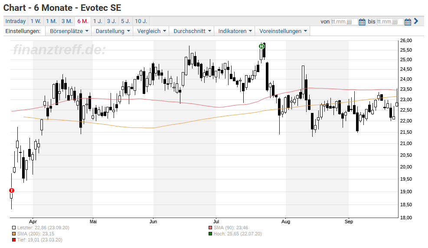This screenshot has height=248, width=428.
Task: Click the green H high marker on chart
Action: pos(261,46)
